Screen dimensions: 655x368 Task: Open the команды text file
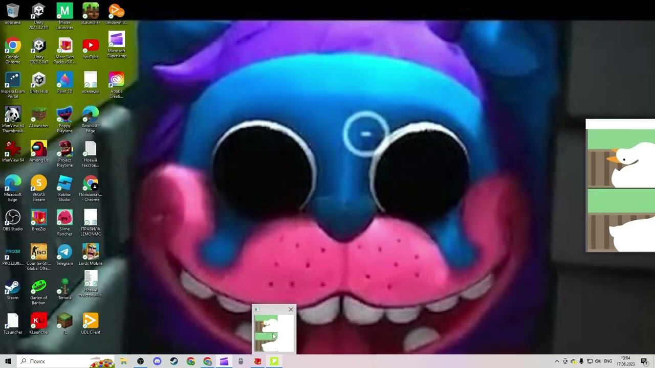tap(91, 83)
